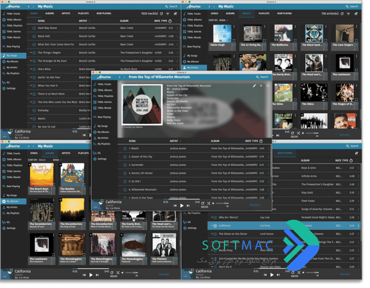Mute audio via speaker icon in Willamette window player
Screen dimensions: 370x288
[213, 203]
